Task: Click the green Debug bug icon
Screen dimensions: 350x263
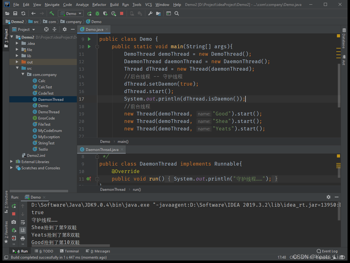Action: (97, 13)
